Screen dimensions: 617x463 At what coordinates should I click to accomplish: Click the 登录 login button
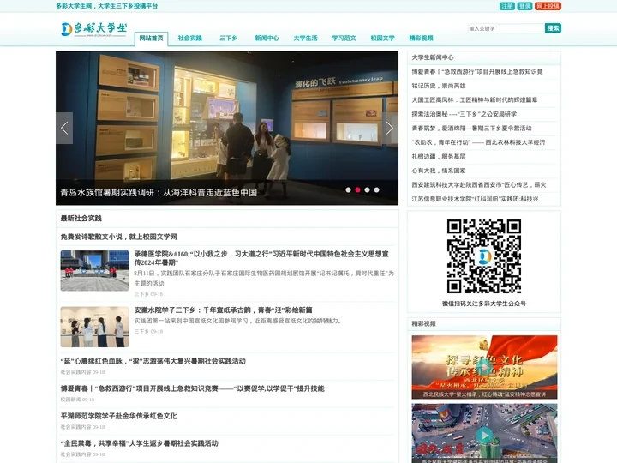coord(524,6)
